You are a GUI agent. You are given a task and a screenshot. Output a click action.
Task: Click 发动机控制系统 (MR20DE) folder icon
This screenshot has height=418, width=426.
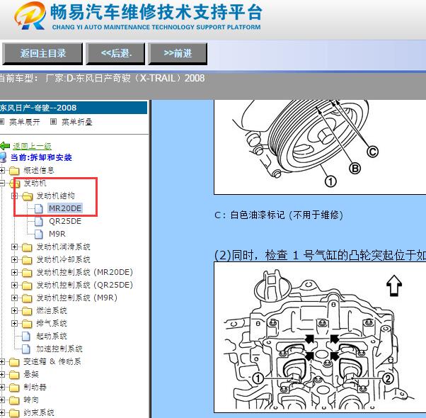click(27, 273)
